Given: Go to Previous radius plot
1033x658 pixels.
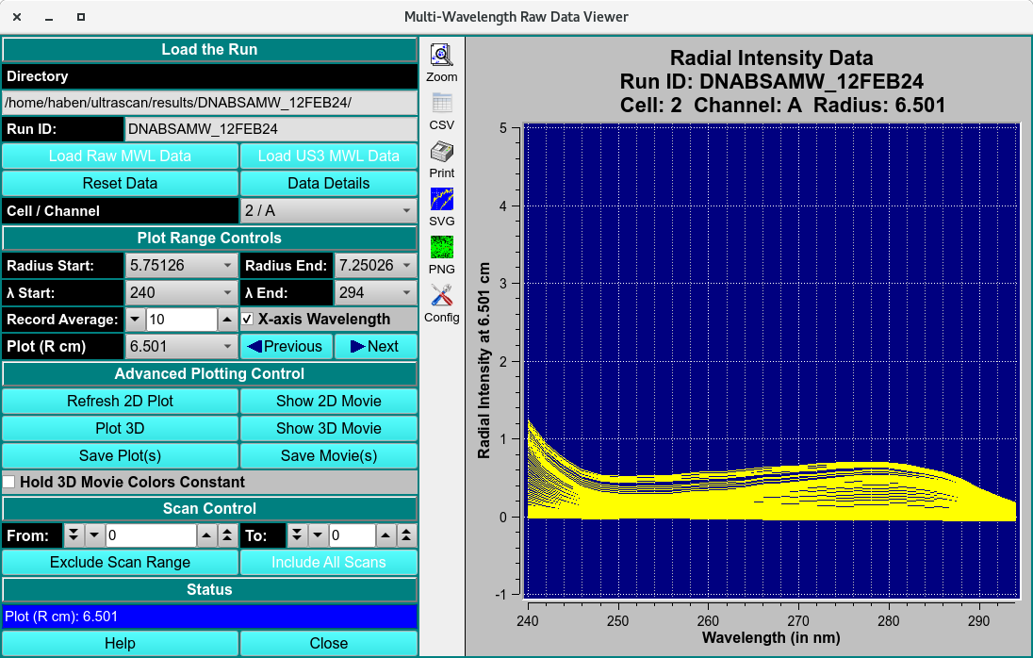Looking at the screenshot, I should click(x=287, y=347).
